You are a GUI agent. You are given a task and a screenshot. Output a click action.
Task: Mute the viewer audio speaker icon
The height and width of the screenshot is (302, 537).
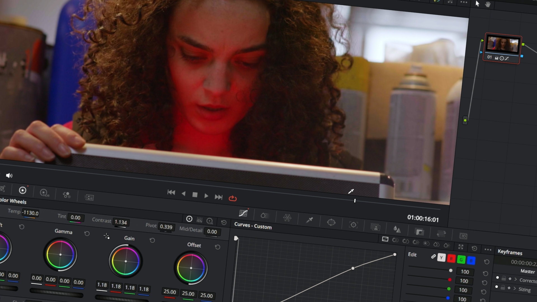(x=9, y=176)
